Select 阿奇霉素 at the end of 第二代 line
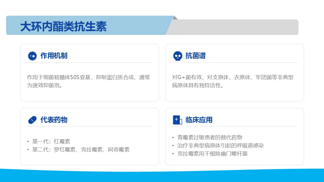Image resolution: width=324 pixels, height=182 pixels. pyautogui.click(x=119, y=149)
